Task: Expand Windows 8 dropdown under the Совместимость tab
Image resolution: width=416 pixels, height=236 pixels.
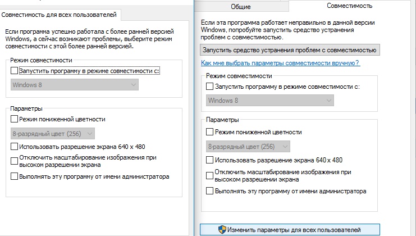Action: point(270,101)
